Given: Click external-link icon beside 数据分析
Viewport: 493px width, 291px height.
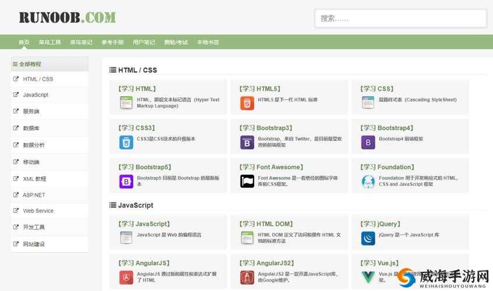Looking at the screenshot, I should (16, 145).
